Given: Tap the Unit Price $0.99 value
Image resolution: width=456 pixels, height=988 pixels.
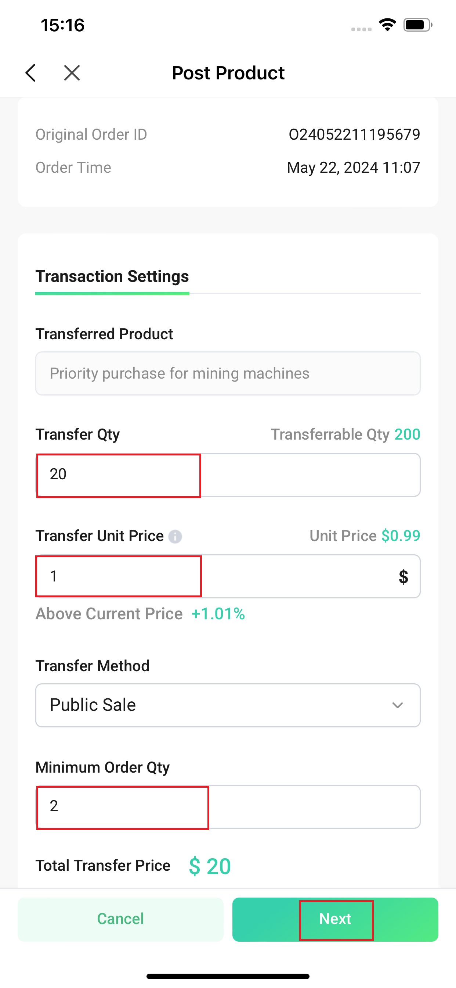Looking at the screenshot, I should [401, 536].
